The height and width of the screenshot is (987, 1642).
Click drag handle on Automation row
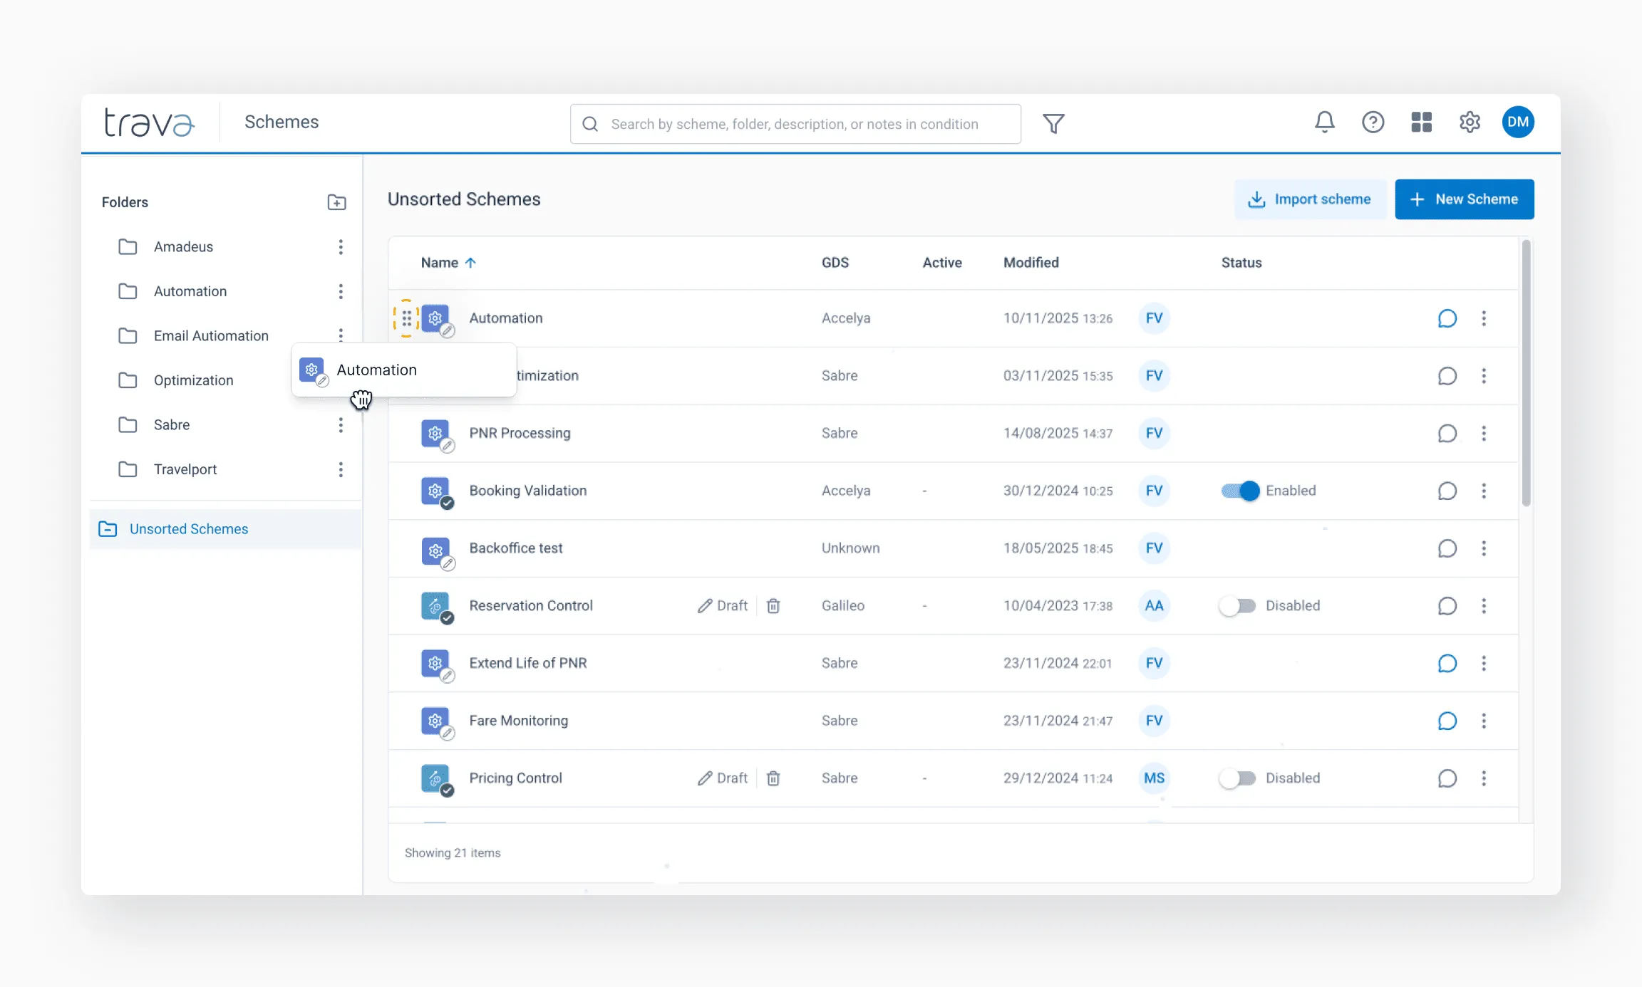[x=406, y=318]
